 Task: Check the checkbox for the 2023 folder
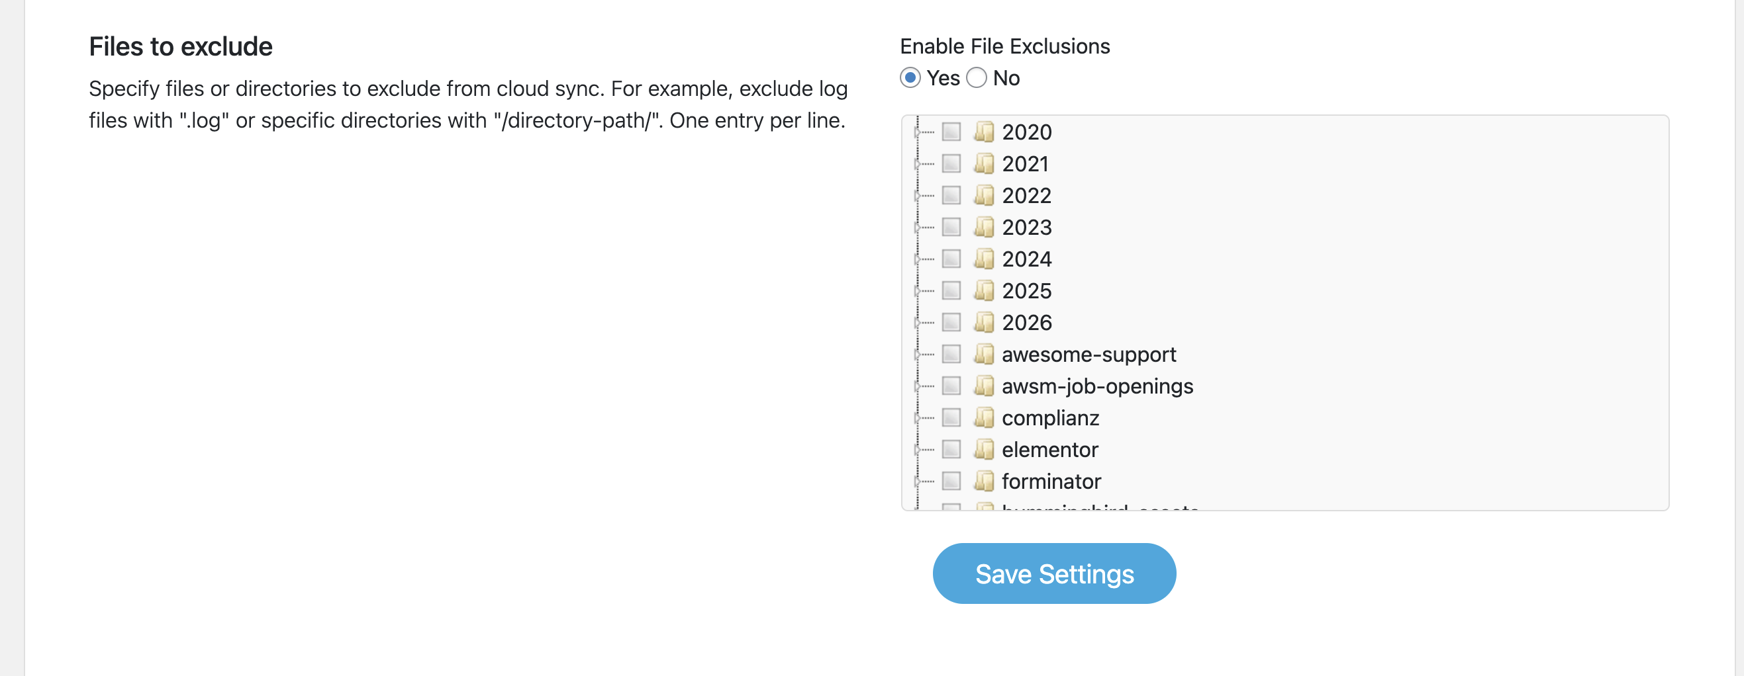tap(951, 227)
